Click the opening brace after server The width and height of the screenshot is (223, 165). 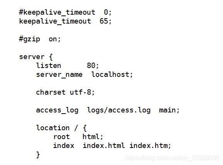[51, 57]
